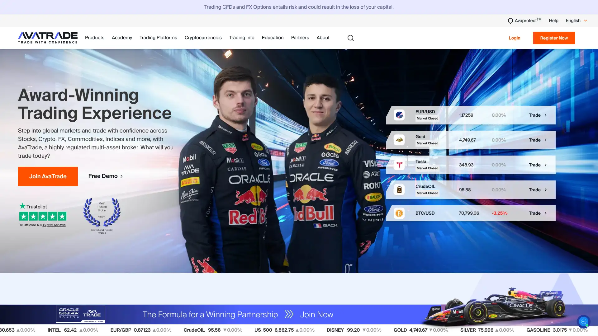The image size is (598, 336).
Task: Open the Education menu
Action: click(273, 38)
